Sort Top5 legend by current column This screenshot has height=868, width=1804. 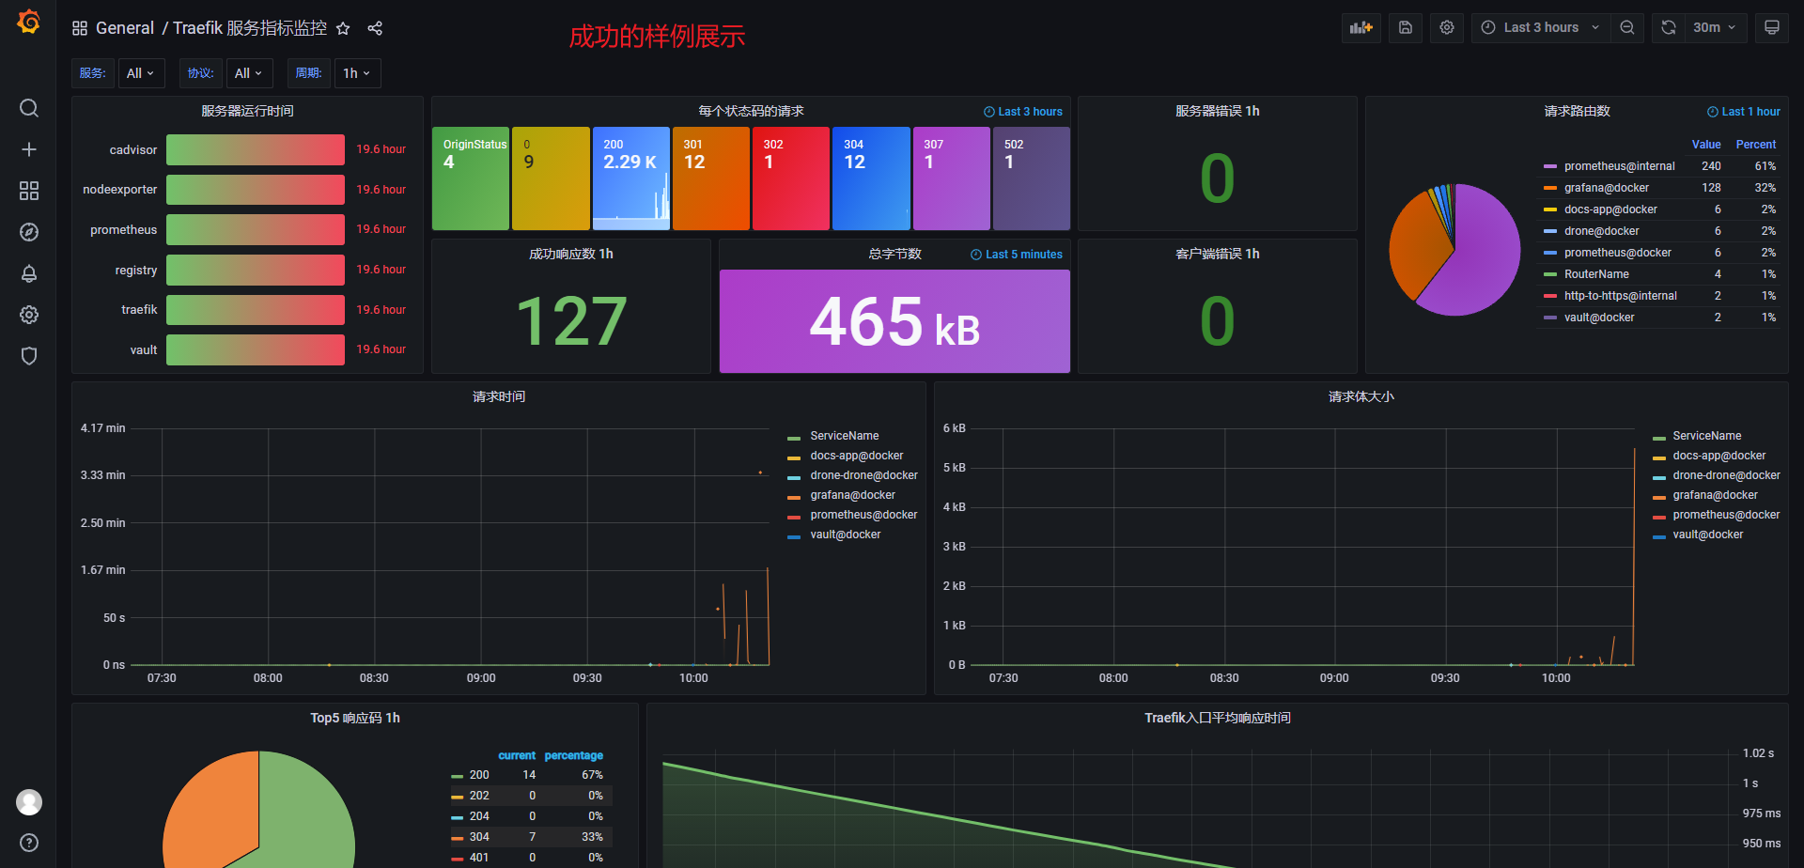click(x=517, y=755)
